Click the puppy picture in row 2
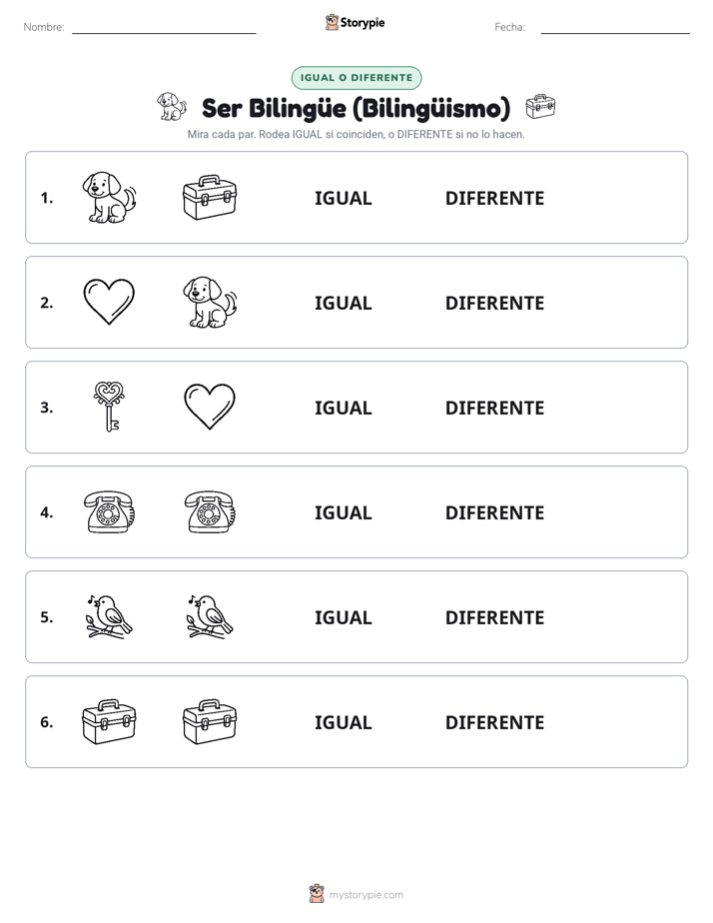713x923 pixels. [210, 302]
